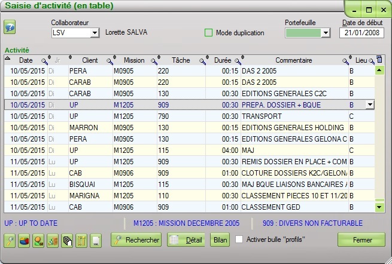Click the stacked pages copy icon
The height and width of the screenshot is (264, 392).
67,241
